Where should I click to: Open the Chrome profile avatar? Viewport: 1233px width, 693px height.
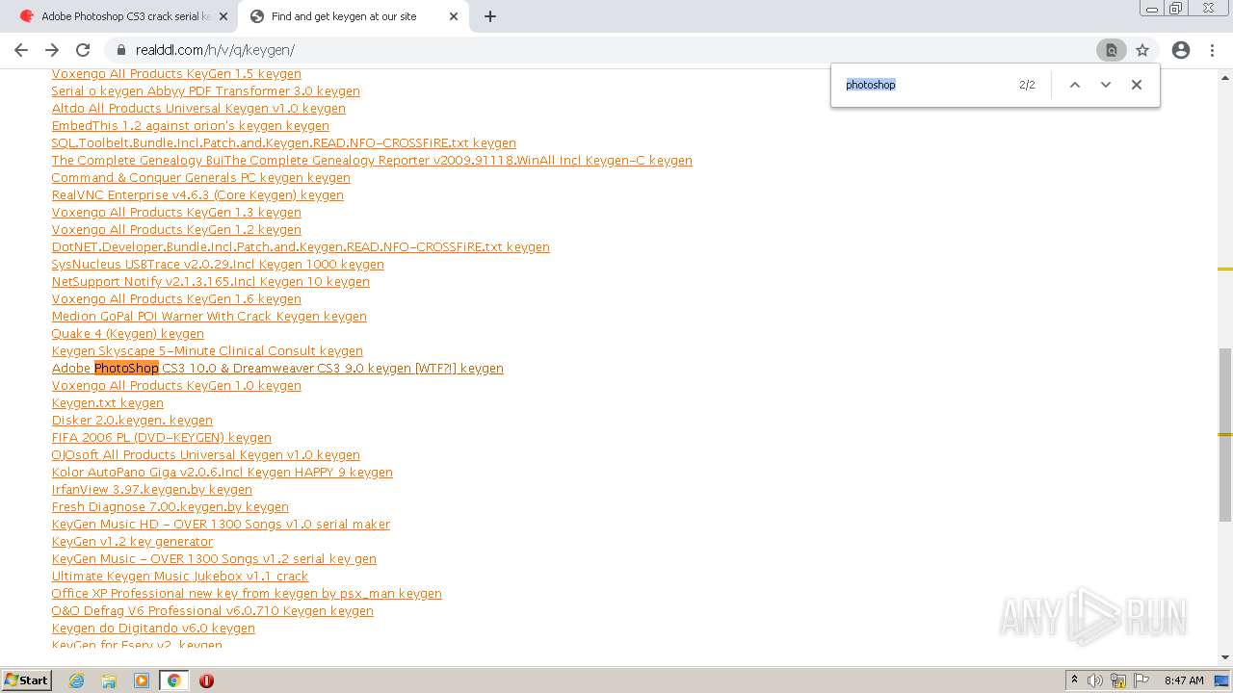1181,50
